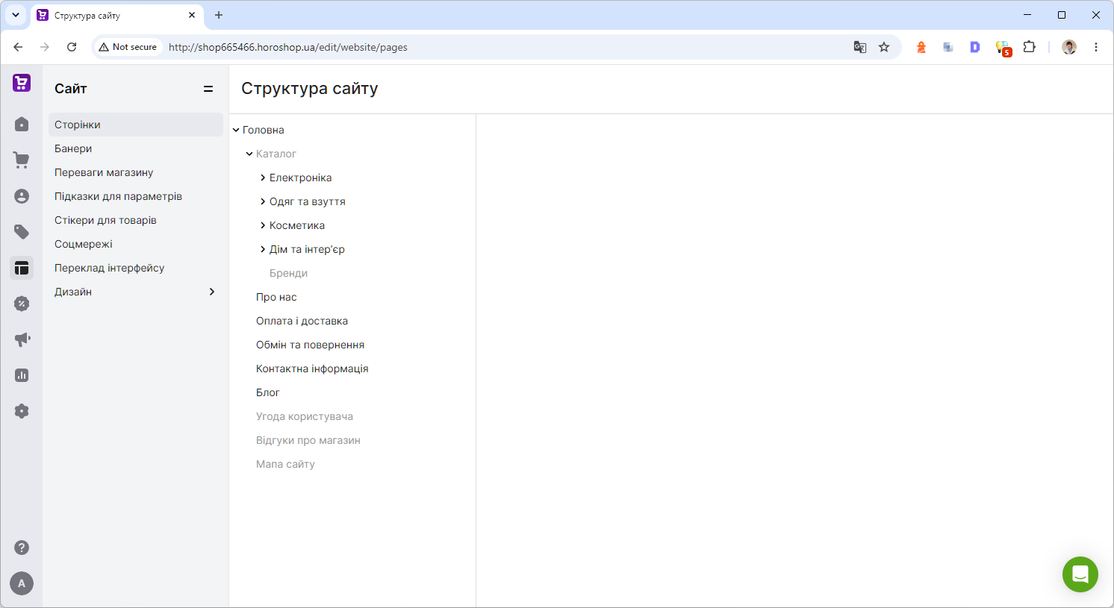Open the green chat support widget
1114x608 pixels.
pos(1080,574)
